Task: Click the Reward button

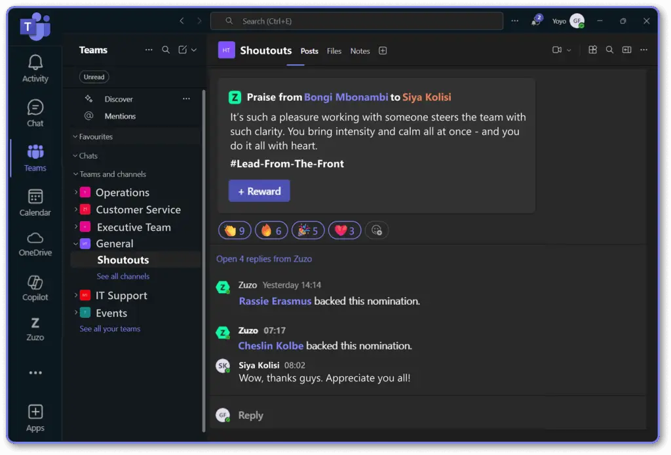Action: (x=259, y=191)
